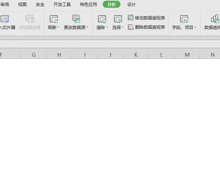Select column L header
This screenshot has width=220, height=182.
162,55
